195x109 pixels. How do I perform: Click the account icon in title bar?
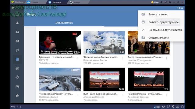165,2
